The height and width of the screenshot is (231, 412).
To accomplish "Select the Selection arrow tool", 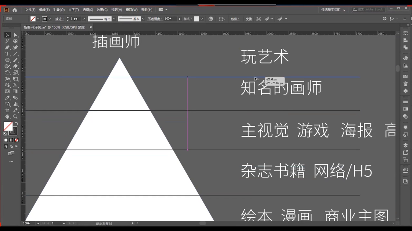I will click(x=7, y=35).
